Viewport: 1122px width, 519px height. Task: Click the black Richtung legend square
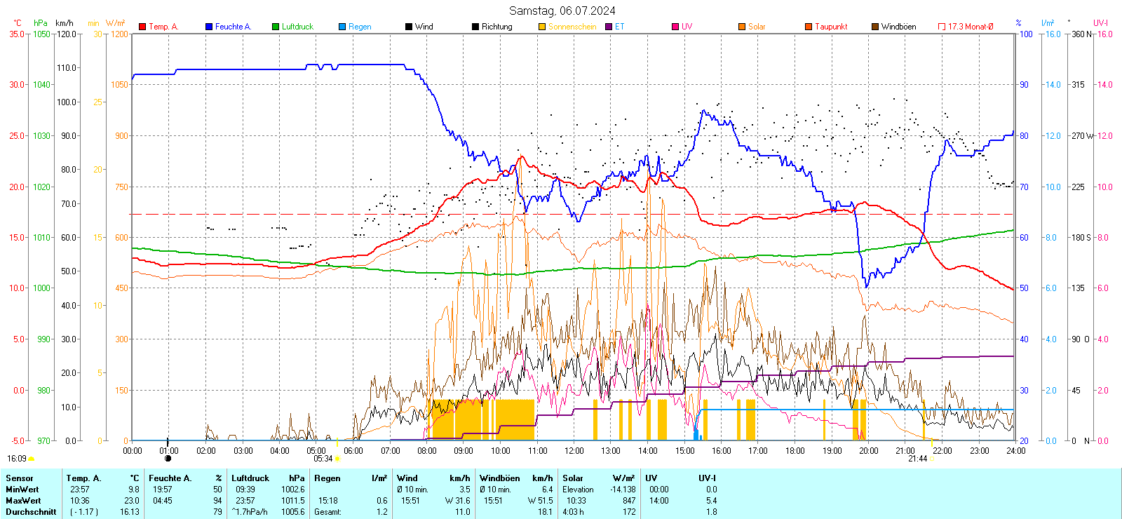click(x=475, y=27)
